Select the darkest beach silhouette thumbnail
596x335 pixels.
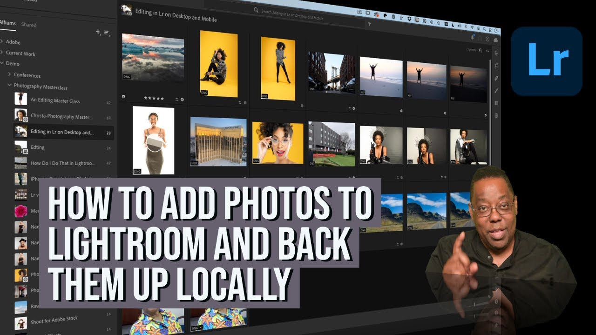pos(468,84)
